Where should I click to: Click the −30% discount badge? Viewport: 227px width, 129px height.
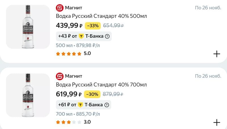point(92,94)
